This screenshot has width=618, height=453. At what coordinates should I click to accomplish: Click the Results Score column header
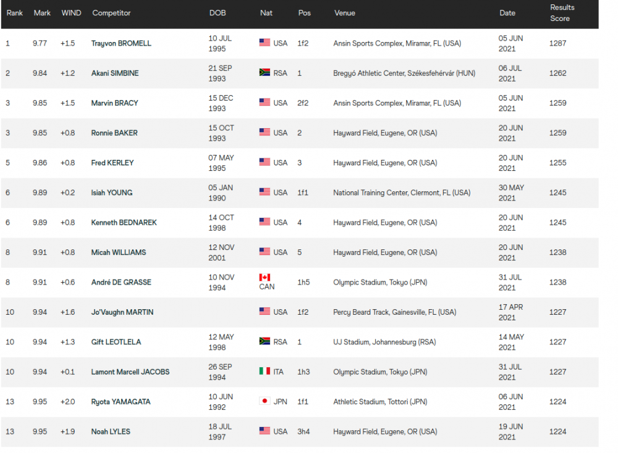(x=562, y=13)
